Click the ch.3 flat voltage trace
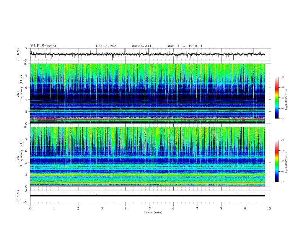This screenshot has height=234, width=303. click(147, 196)
